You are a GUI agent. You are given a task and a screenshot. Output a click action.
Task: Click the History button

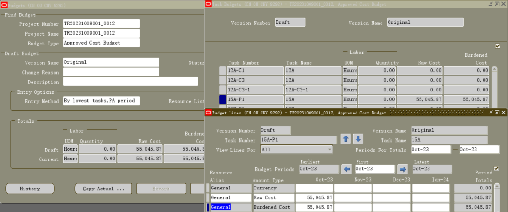point(30,189)
